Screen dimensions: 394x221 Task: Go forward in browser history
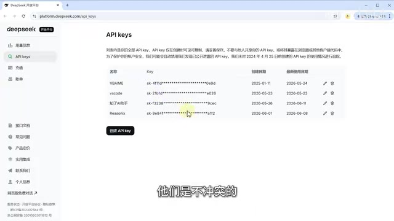14,16
